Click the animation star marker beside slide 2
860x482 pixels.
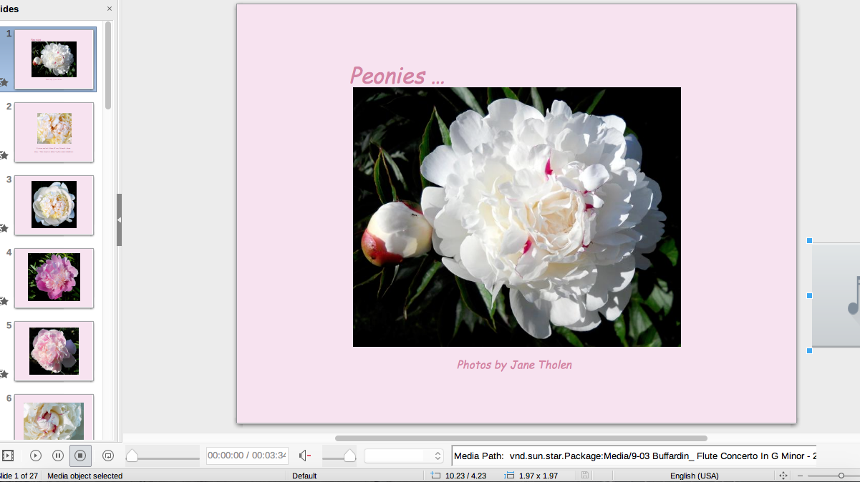(x=4, y=155)
